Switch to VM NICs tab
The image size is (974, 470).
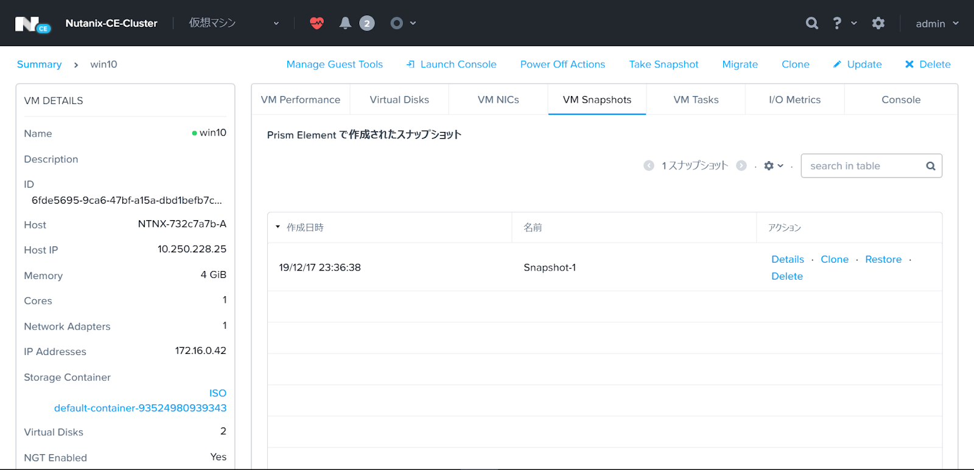[x=499, y=100]
